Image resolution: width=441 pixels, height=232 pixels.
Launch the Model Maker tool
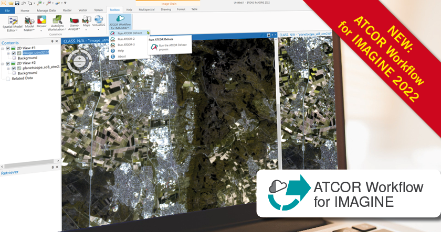(x=29, y=24)
